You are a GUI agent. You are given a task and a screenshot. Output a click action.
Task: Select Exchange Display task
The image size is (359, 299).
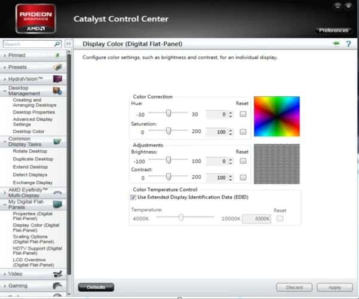point(33,182)
